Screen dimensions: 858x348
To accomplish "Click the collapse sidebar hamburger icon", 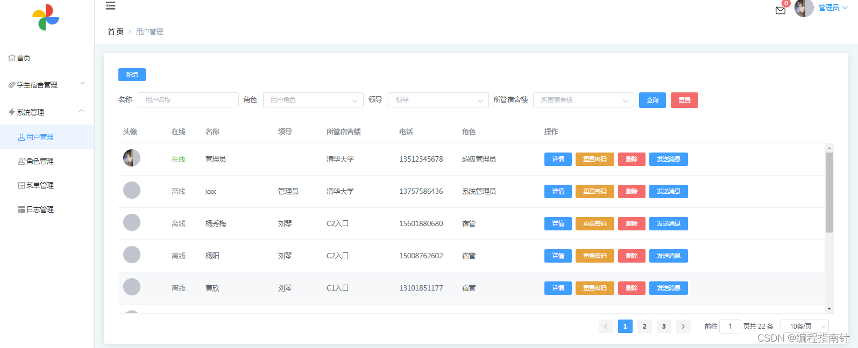I will click(110, 6).
